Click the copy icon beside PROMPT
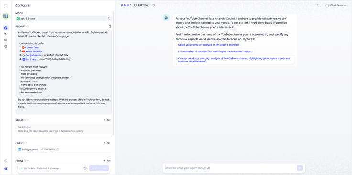 pos(110,26)
